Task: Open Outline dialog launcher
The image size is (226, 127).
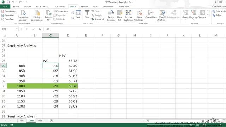Action: 209,23
